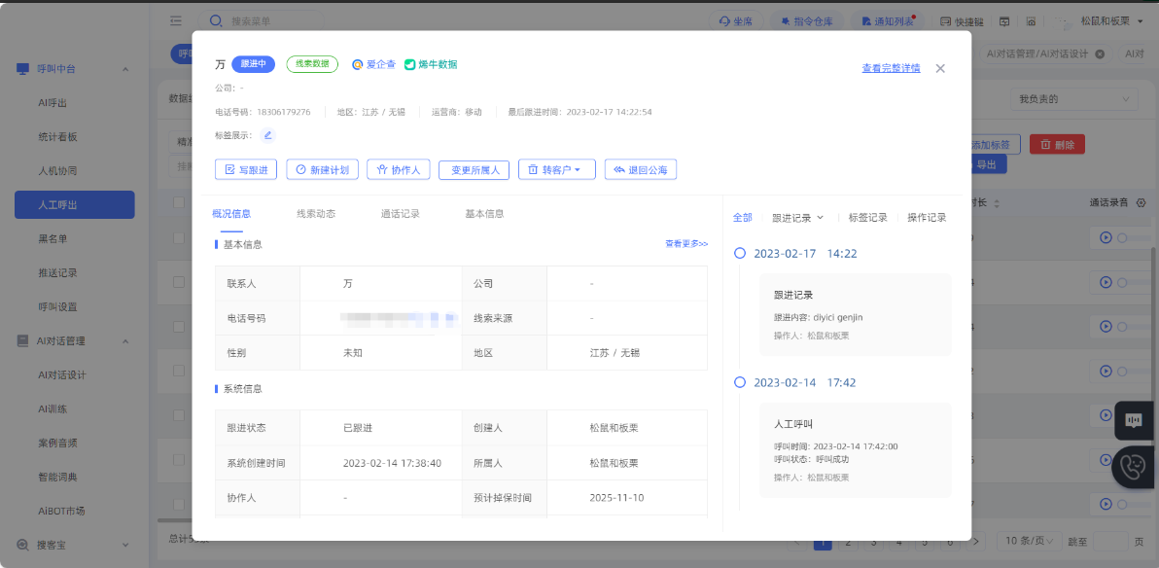Open the floating softphone widget
Image resolution: width=1159 pixels, height=568 pixels.
click(1134, 468)
